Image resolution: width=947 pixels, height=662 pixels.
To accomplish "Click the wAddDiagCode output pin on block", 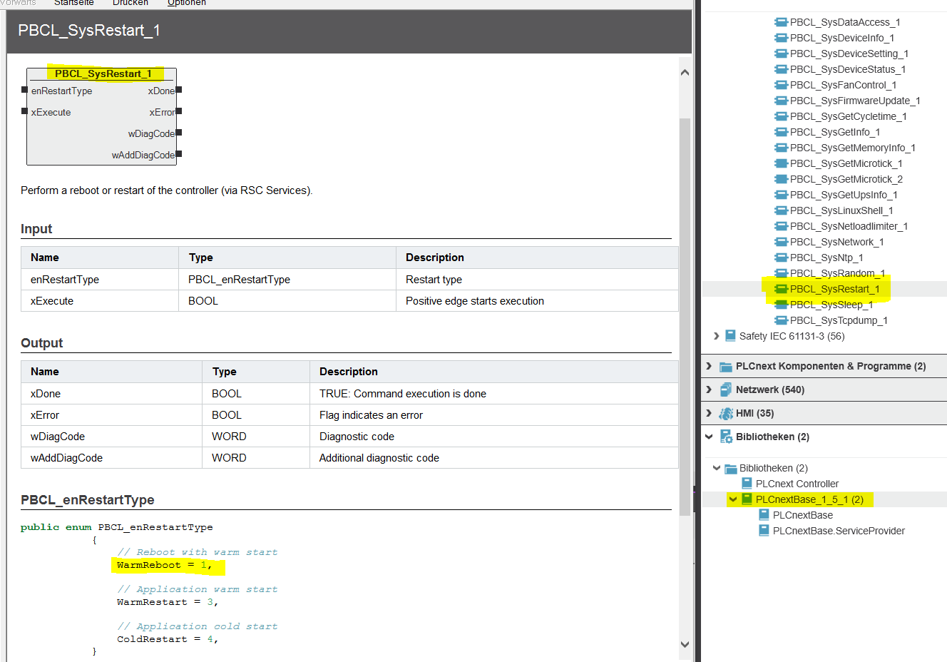I will 179,154.
